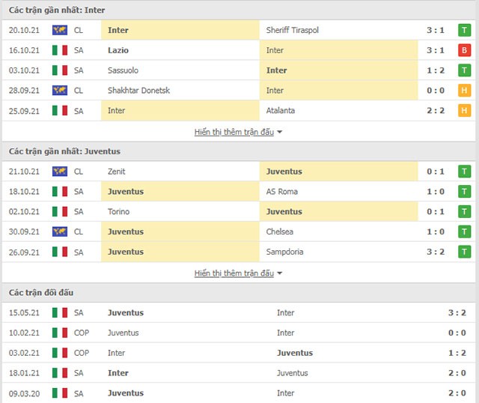Click the orange H badge for Shakhtar Donetsk match

pos(464,91)
